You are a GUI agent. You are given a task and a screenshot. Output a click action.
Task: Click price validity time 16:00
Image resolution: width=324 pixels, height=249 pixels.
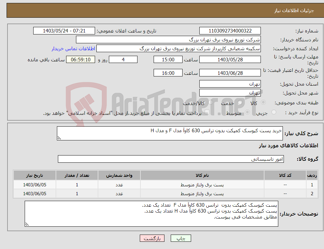tap(168, 73)
